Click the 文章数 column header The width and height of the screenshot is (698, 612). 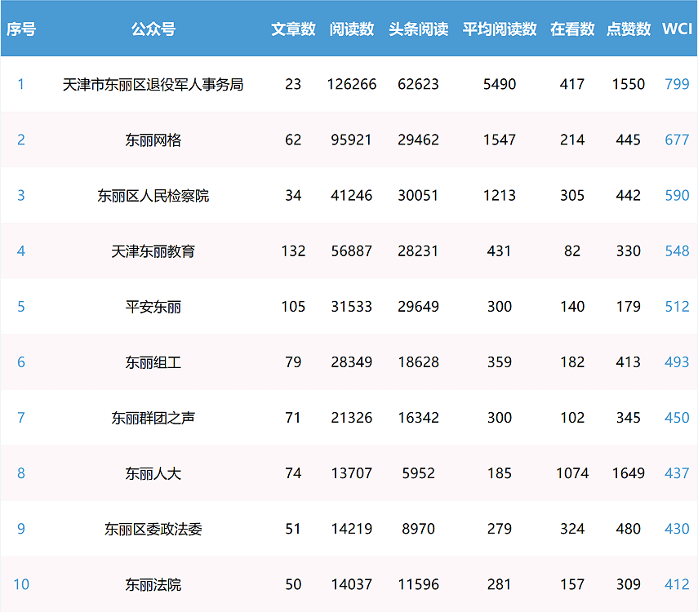[293, 29]
